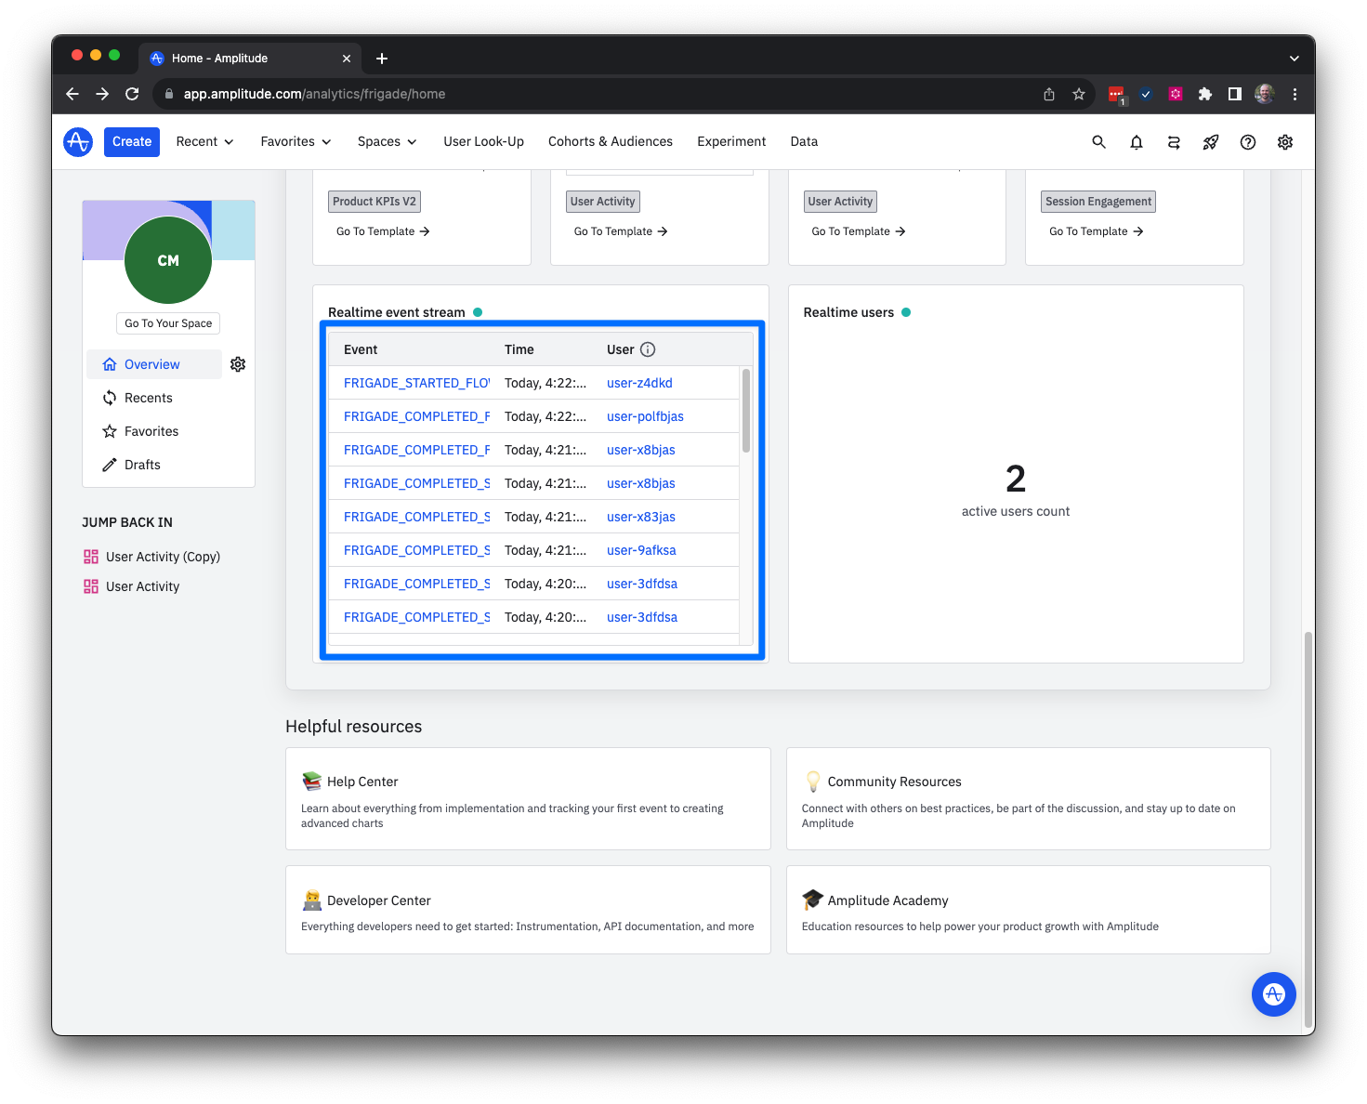Click the floating Amplitude chat button

(1273, 994)
